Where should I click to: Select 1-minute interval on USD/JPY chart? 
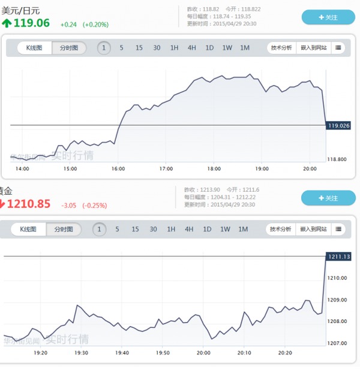click(x=104, y=48)
